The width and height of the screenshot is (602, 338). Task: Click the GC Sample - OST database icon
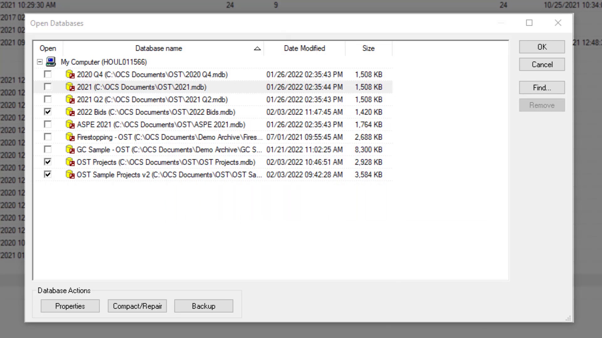pyautogui.click(x=70, y=150)
